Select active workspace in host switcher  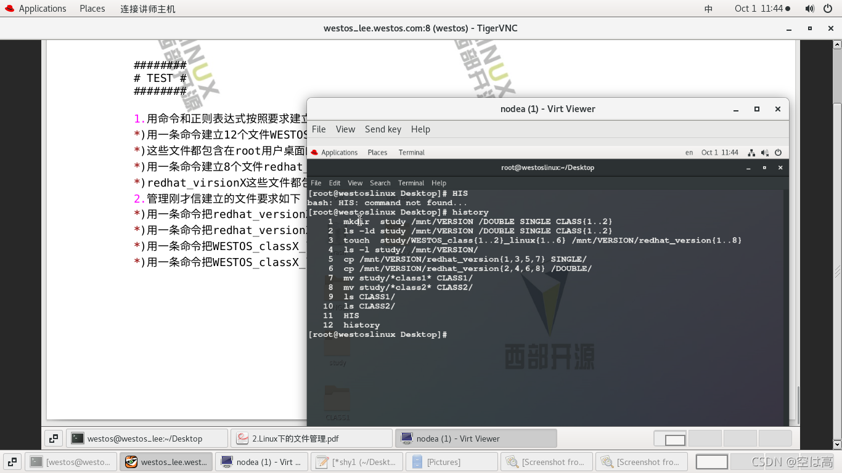pyautogui.click(x=712, y=462)
